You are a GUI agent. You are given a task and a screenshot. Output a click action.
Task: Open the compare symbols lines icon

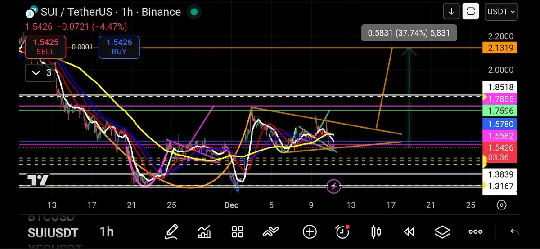coord(271,232)
